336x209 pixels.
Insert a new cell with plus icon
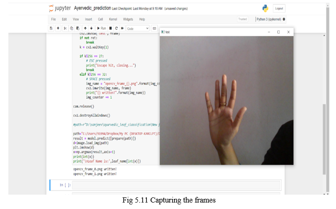tap(58, 28)
